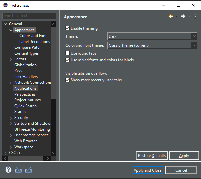Enable the Use round tabs checkbox
201x179 pixels.
(x=68, y=53)
